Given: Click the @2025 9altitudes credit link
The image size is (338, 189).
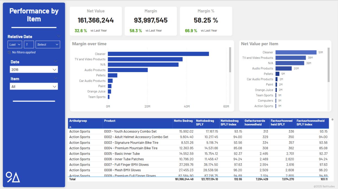Looking at the screenshot, I should pos(324,186).
